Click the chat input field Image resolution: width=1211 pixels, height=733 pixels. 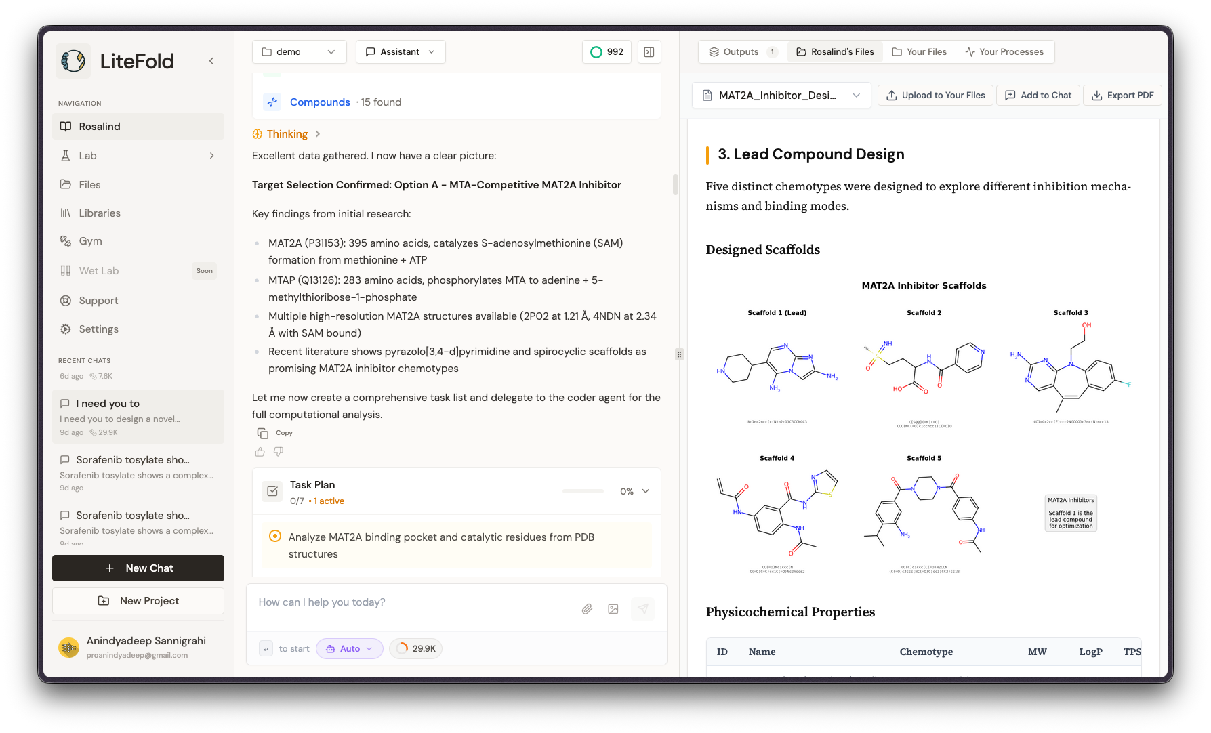tap(407, 602)
